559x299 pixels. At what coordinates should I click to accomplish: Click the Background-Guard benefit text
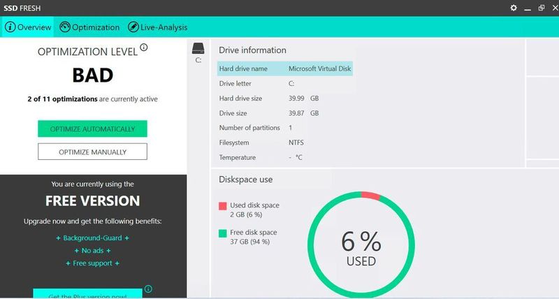tap(92, 238)
